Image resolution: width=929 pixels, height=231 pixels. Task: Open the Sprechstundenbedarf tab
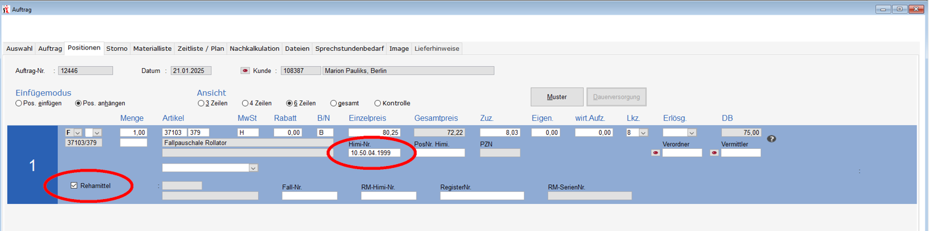coord(350,48)
